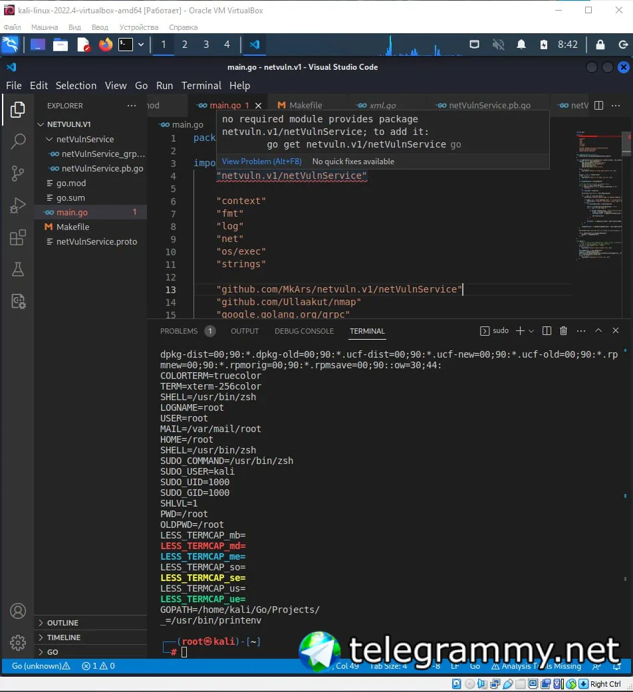Viewport: 633px width, 692px height.
Task: Toggle muted volume icon in Kali panel
Action: pos(499,44)
